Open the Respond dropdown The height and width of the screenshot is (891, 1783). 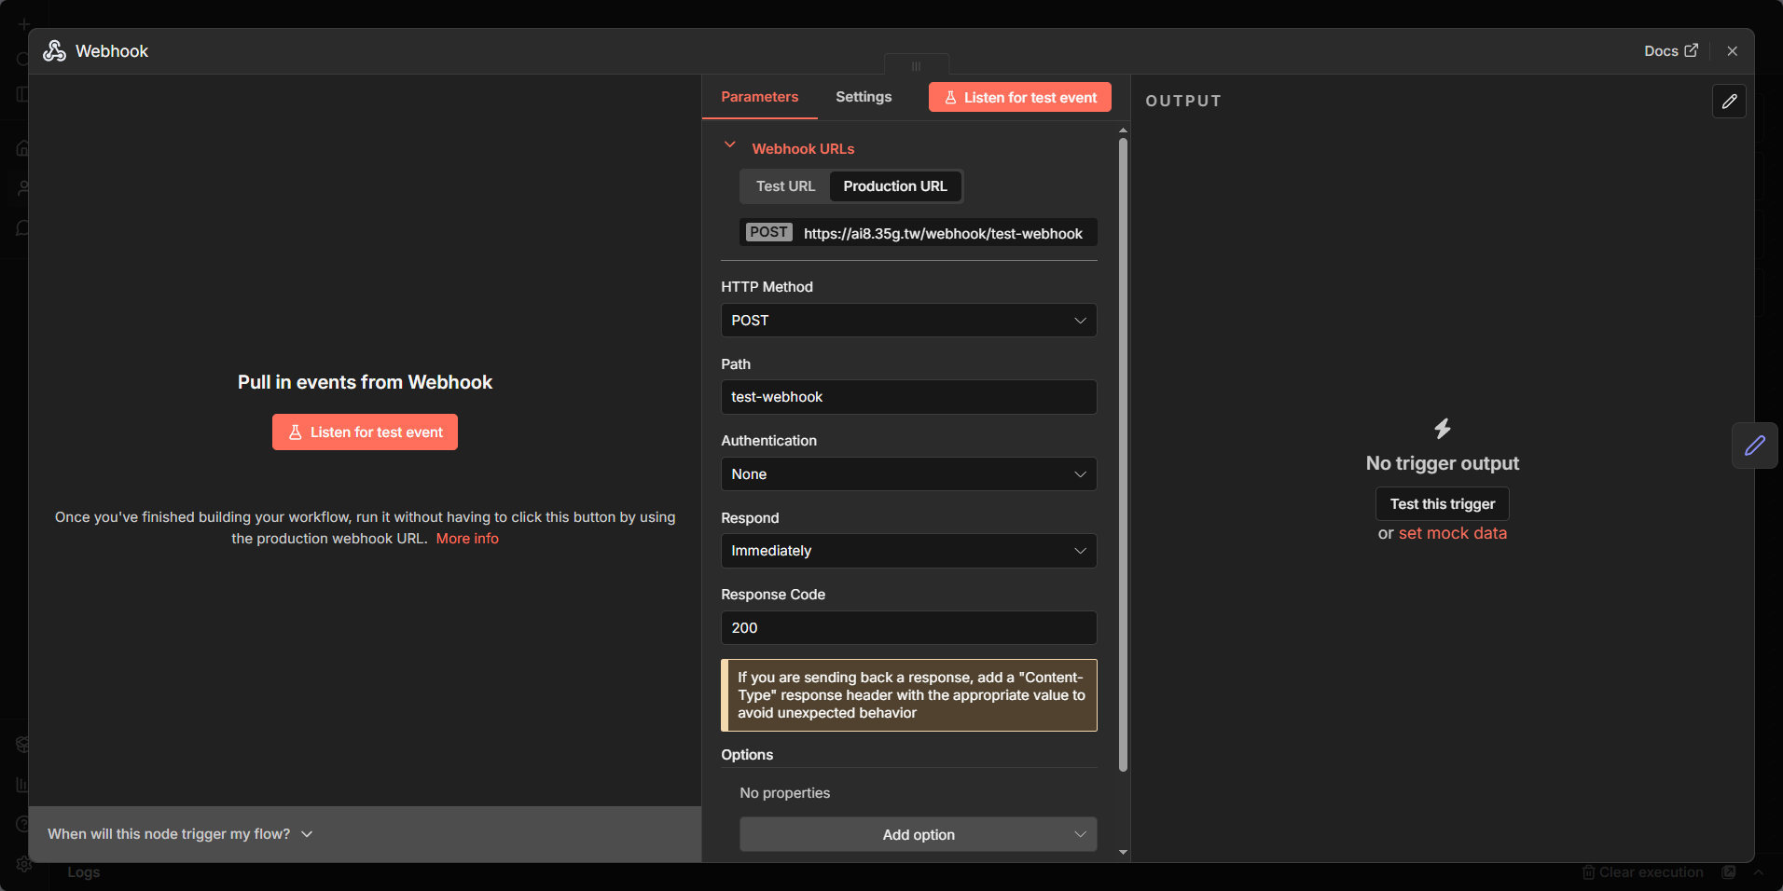coord(908,551)
